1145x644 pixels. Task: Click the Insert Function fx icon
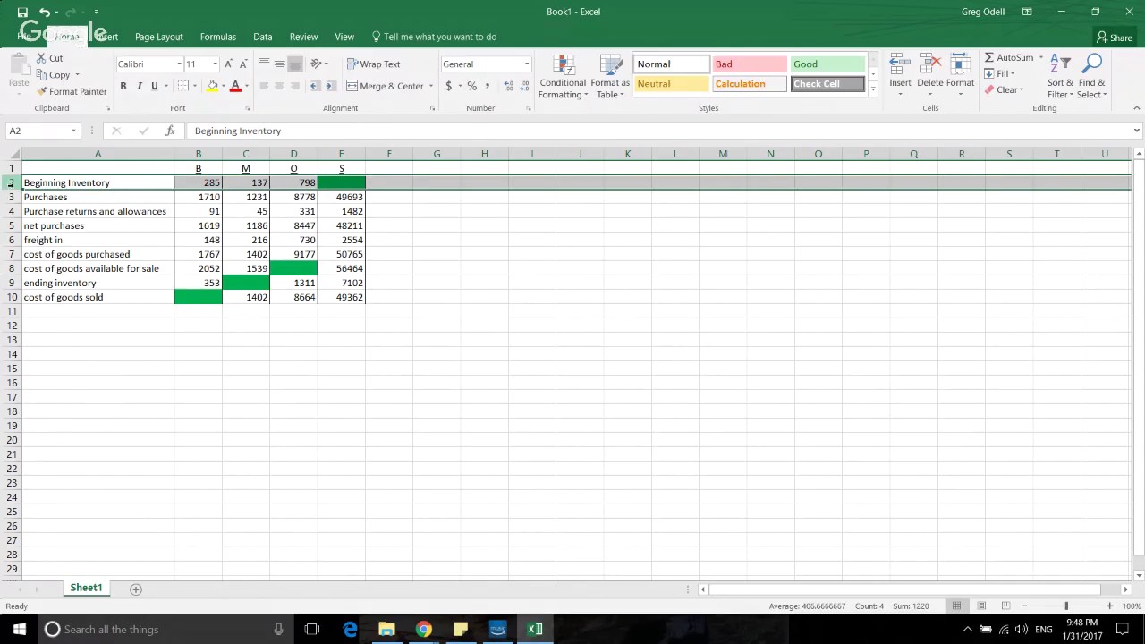(170, 131)
